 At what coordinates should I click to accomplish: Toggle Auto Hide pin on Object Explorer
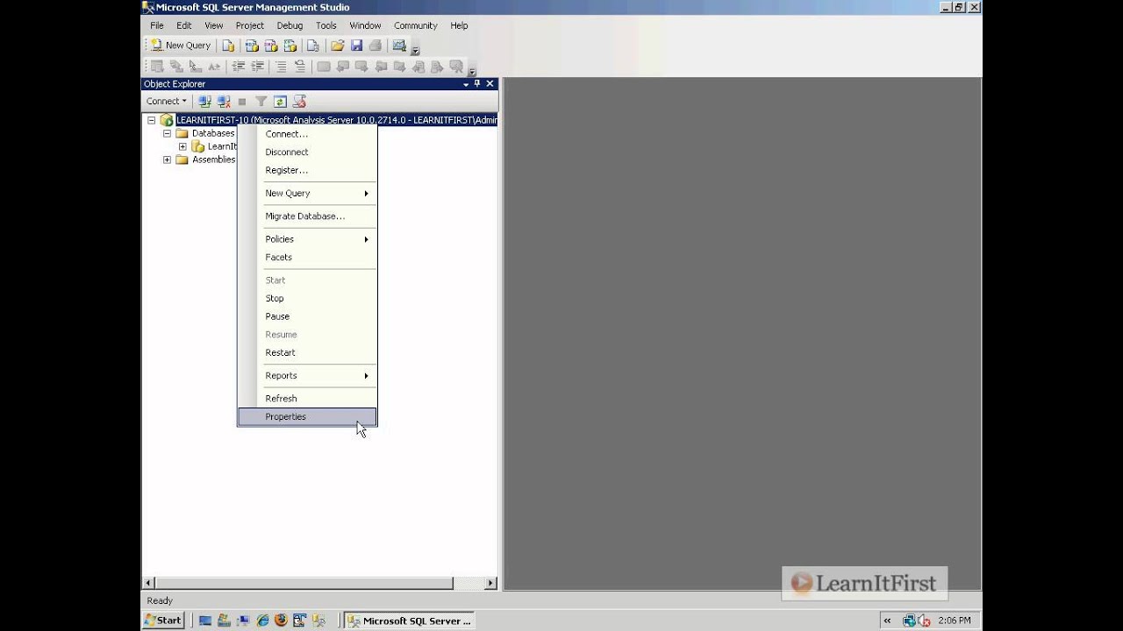tap(477, 84)
